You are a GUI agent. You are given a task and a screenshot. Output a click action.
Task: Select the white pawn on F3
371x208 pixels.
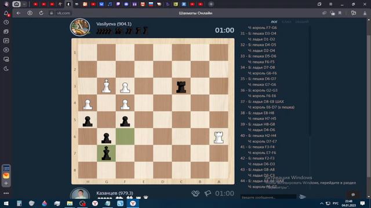pyautogui.click(x=125, y=87)
